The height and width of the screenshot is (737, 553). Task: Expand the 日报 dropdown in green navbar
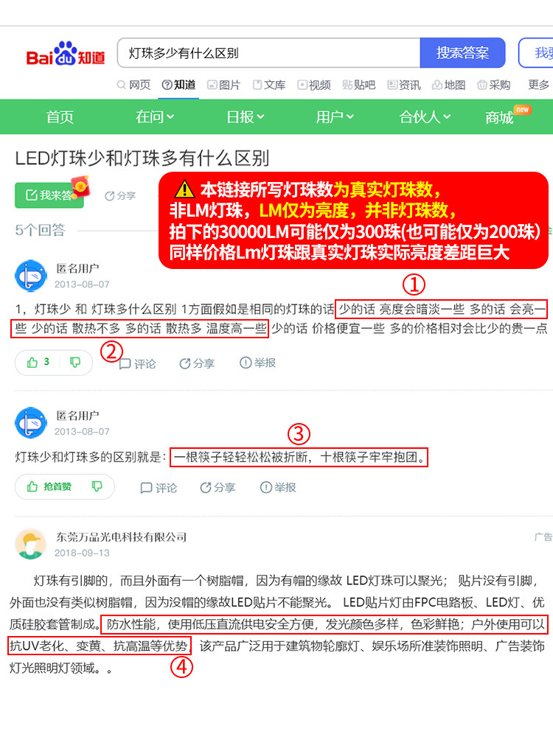tap(245, 116)
